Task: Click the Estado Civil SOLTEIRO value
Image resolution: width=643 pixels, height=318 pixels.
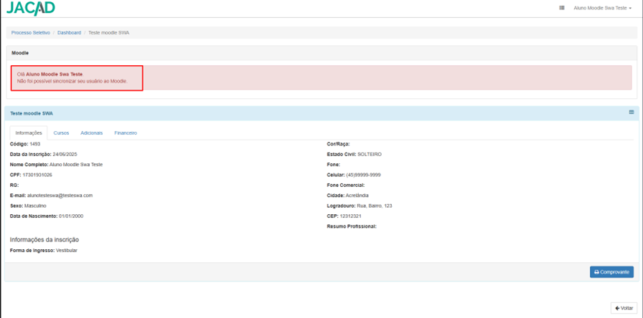Action: (370, 154)
